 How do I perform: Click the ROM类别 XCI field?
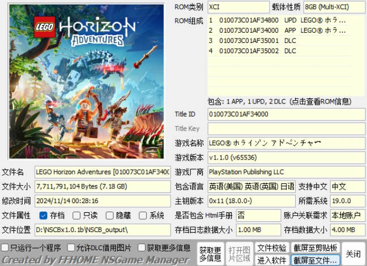point(238,7)
